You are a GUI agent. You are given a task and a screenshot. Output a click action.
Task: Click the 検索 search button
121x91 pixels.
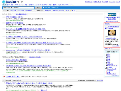point(38,8)
